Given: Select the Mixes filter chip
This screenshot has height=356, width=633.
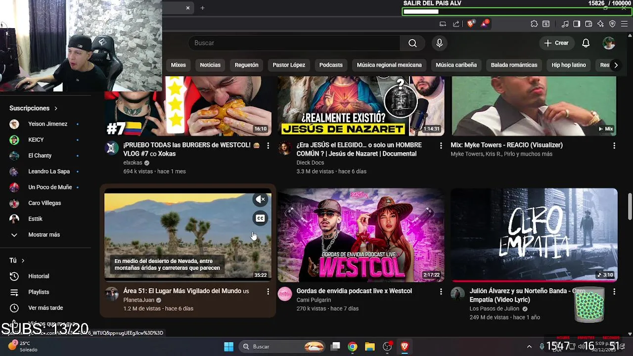Looking at the screenshot, I should (179, 65).
